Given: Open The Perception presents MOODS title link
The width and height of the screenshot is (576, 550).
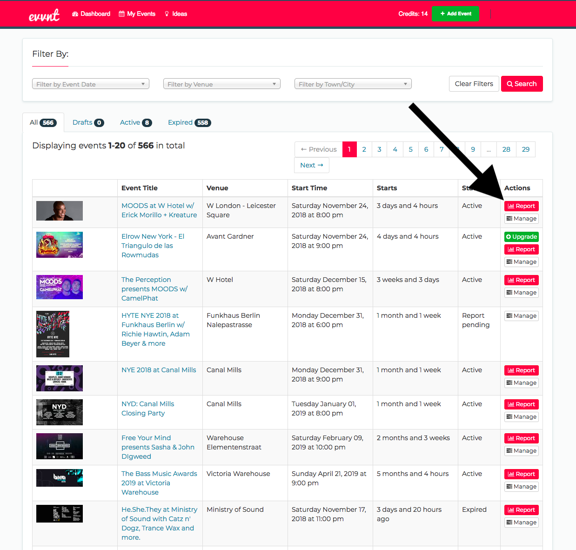Looking at the screenshot, I should 154,289.
